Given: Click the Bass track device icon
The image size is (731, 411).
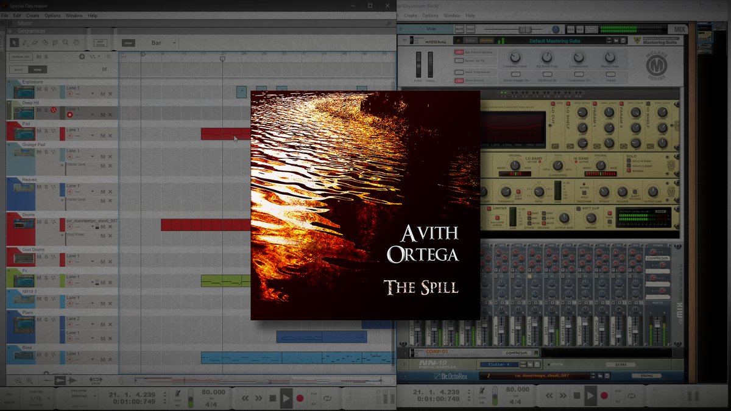Looking at the screenshot, I should (24, 357).
